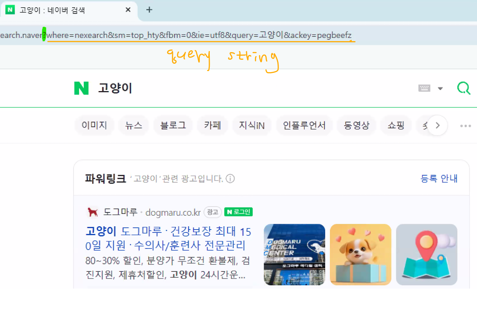Switch to the 지식iN search tab
Image resolution: width=477 pixels, height=317 pixels.
pyautogui.click(x=252, y=126)
